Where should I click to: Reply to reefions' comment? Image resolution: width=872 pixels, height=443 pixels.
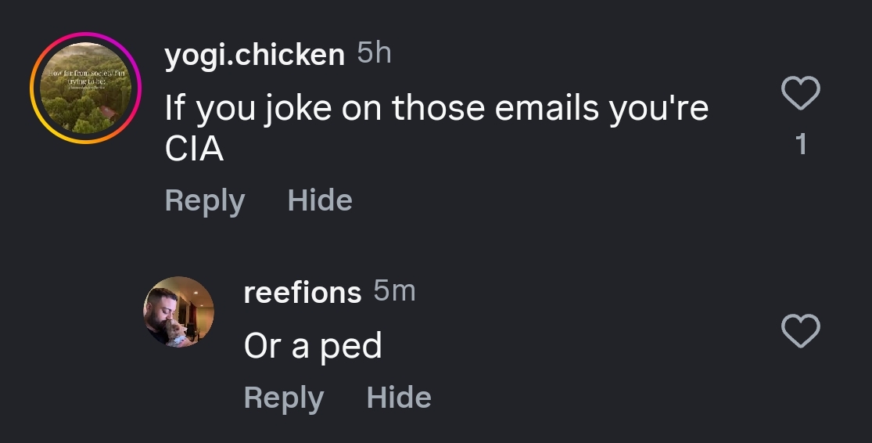click(x=283, y=398)
